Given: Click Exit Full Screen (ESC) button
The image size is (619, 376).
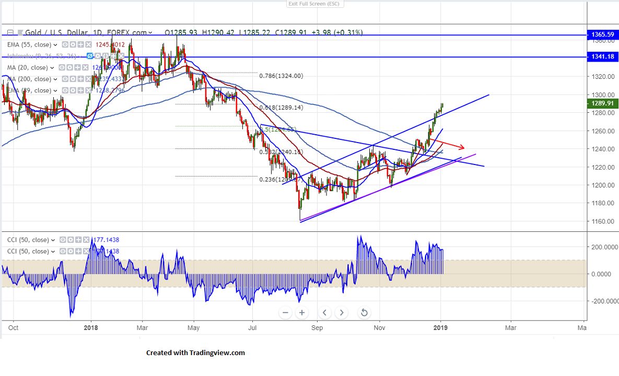Looking at the screenshot, I should click(x=314, y=4).
